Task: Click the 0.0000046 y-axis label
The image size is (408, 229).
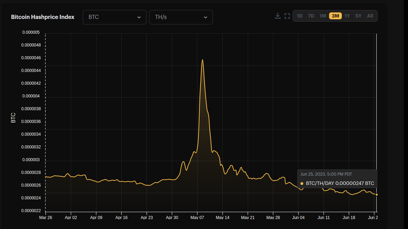Action: pyautogui.click(x=31, y=58)
